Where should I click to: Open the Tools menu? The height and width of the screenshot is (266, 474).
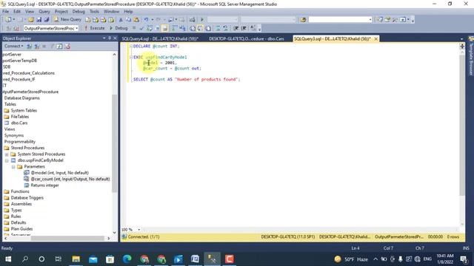[x=94, y=12]
